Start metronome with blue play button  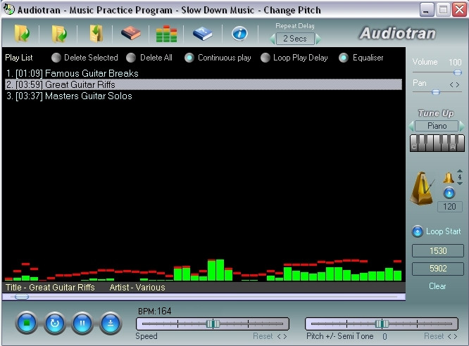coord(449,193)
